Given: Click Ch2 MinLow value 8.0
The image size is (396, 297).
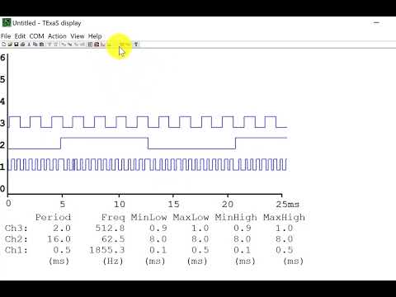Looking at the screenshot, I should pyautogui.click(x=158, y=239).
